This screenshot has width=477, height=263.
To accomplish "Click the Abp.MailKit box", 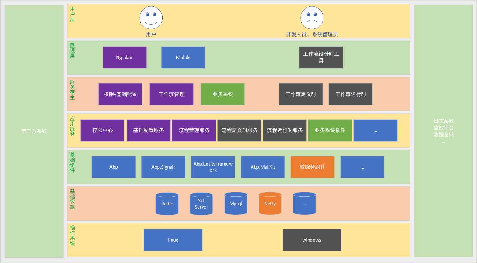I will click(263, 167).
